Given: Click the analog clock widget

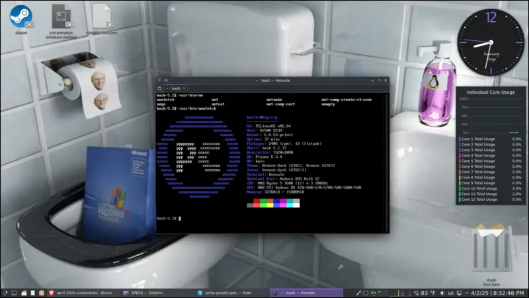Looking at the screenshot, I should coord(491,42).
